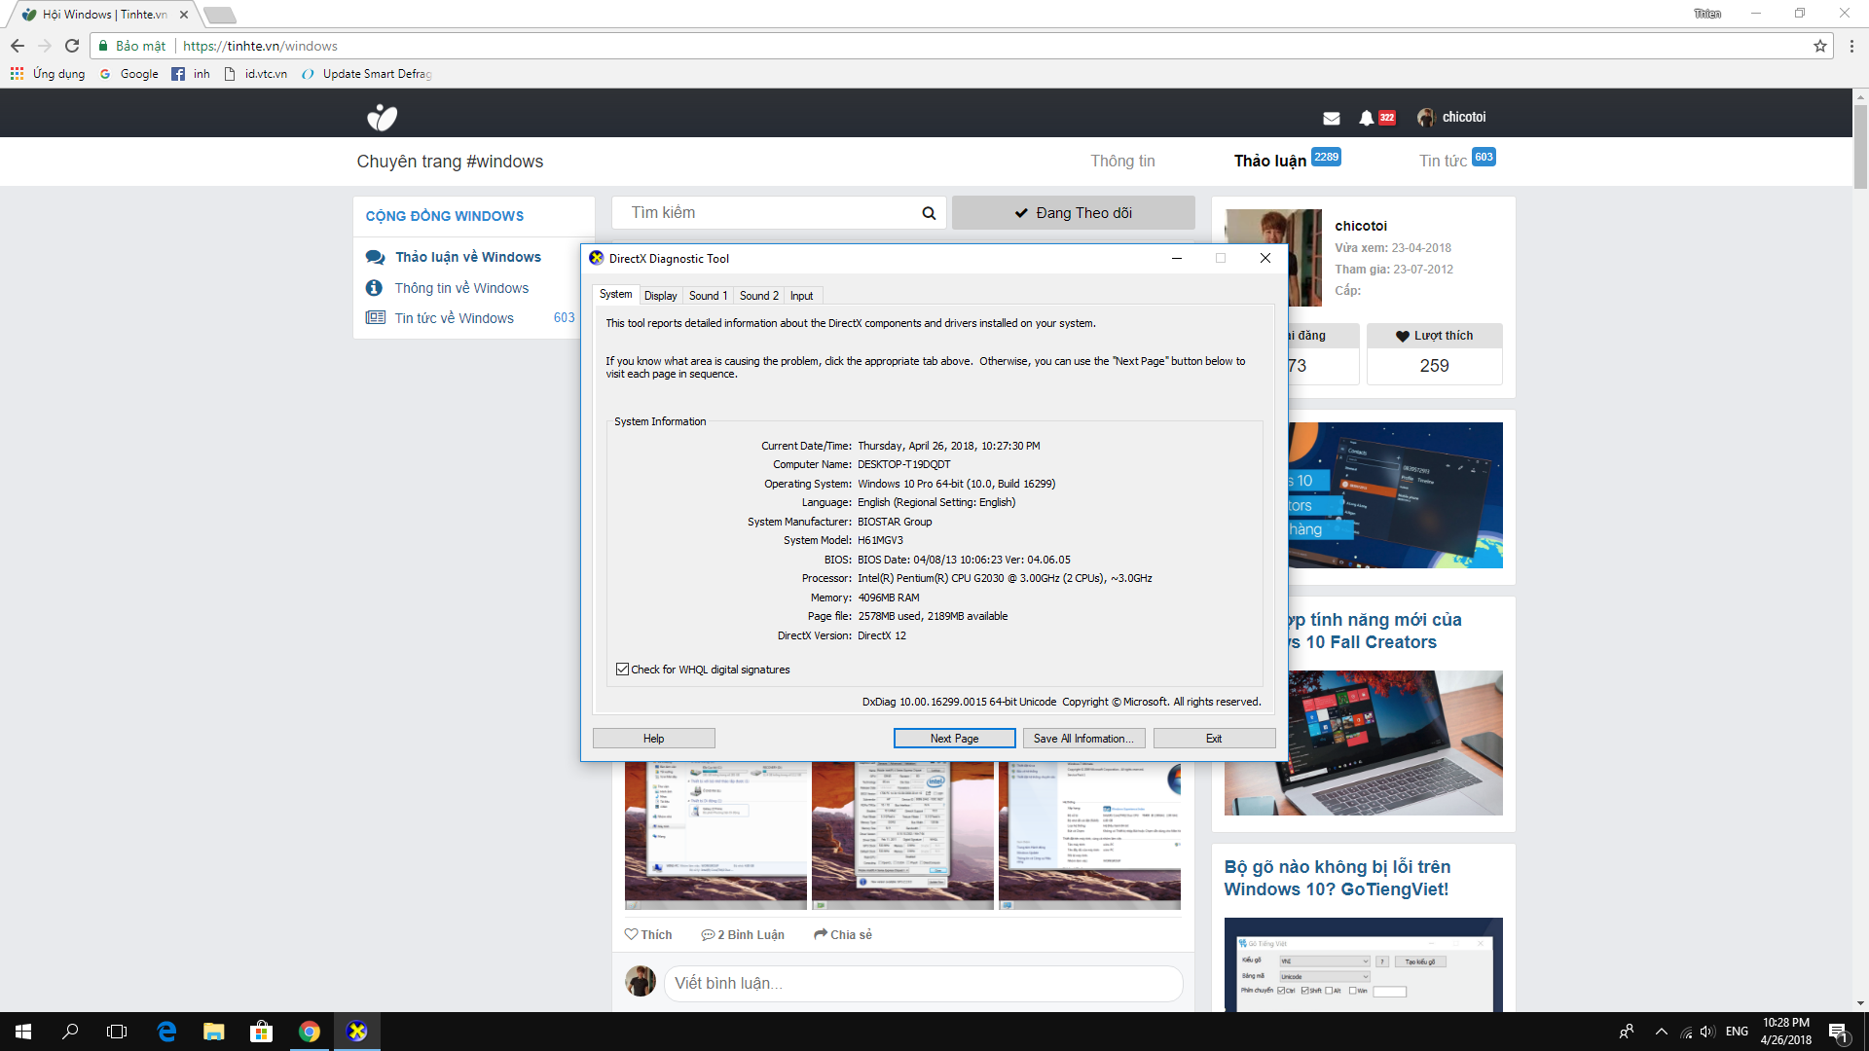Open the Update Smart Defrag bookmark

pos(367,74)
